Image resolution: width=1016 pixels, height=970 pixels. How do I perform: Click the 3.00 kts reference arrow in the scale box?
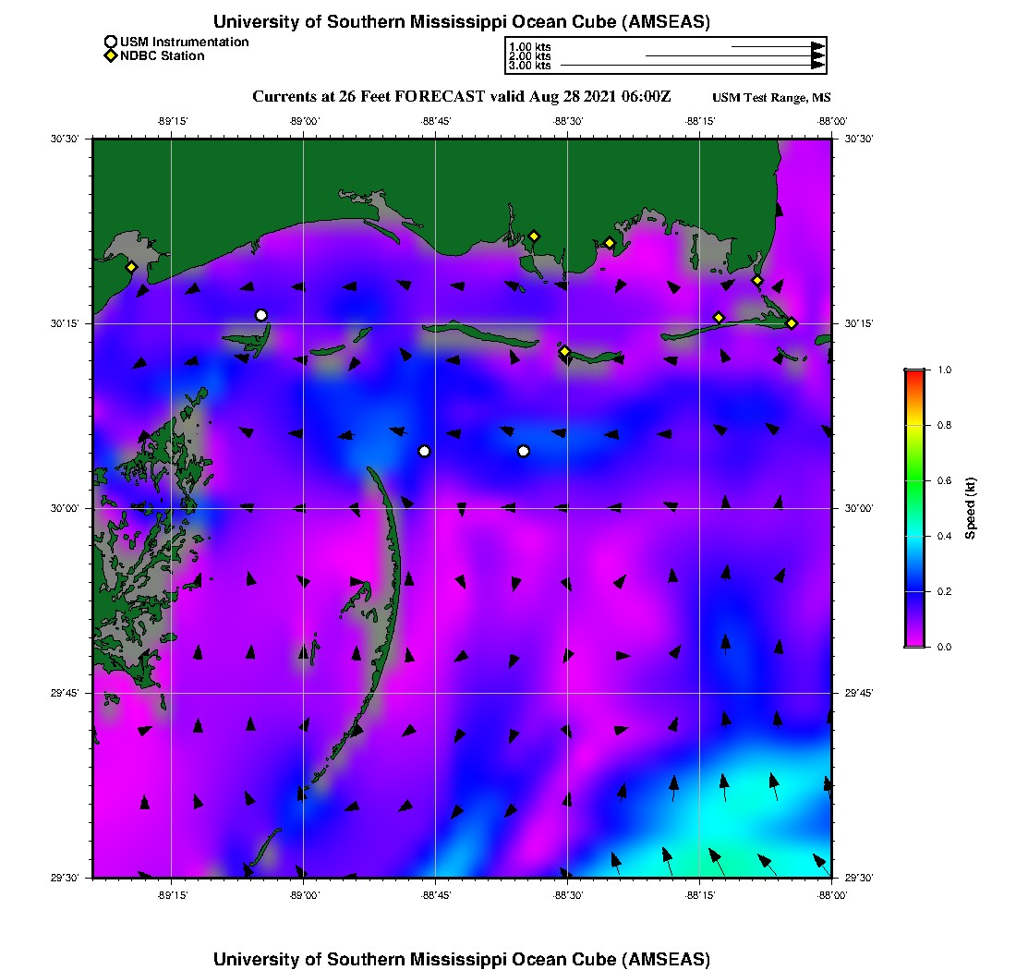pyautogui.click(x=693, y=66)
